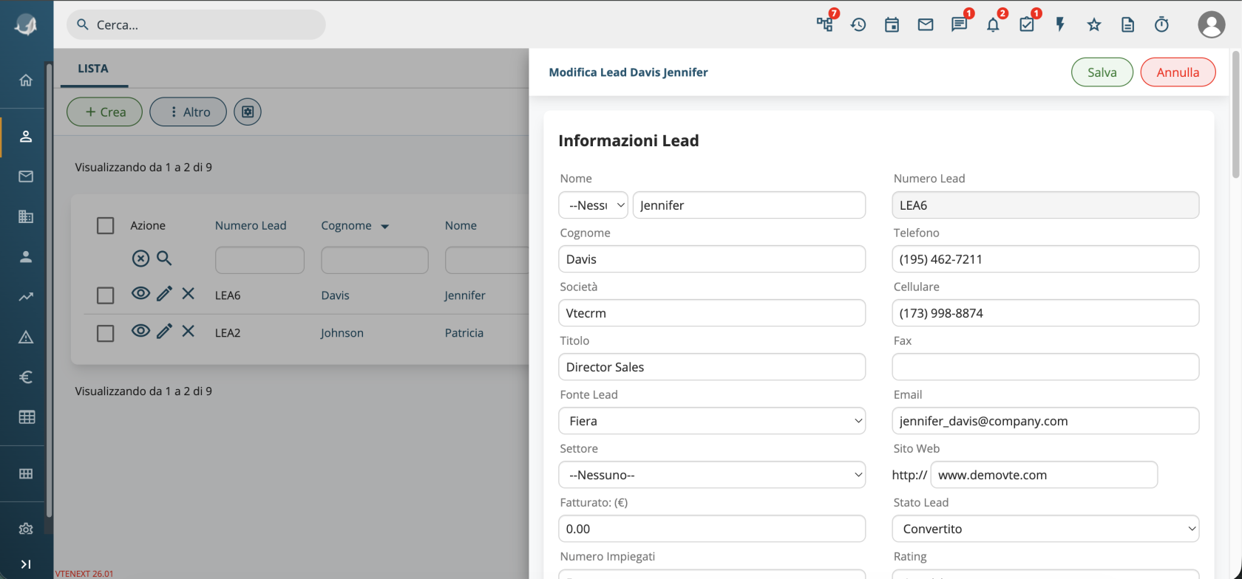Click the clear filter circled X icon
The width and height of the screenshot is (1242, 579).
[140, 258]
